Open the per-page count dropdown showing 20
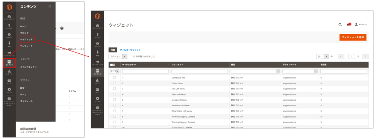The width and height of the screenshot is (376, 139). click(323, 56)
